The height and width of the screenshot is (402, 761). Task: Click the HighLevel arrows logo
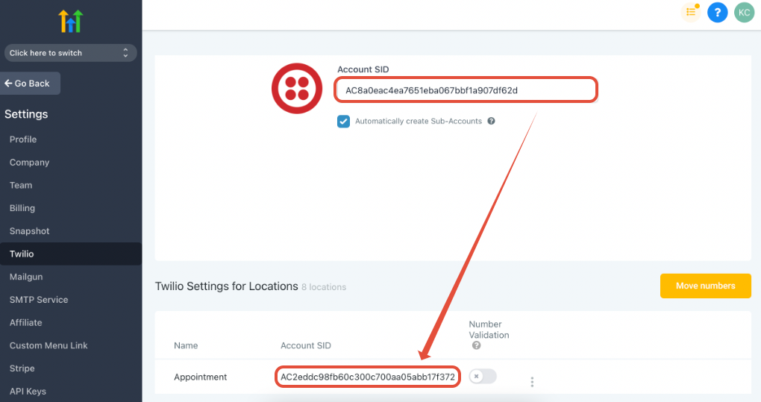point(71,21)
